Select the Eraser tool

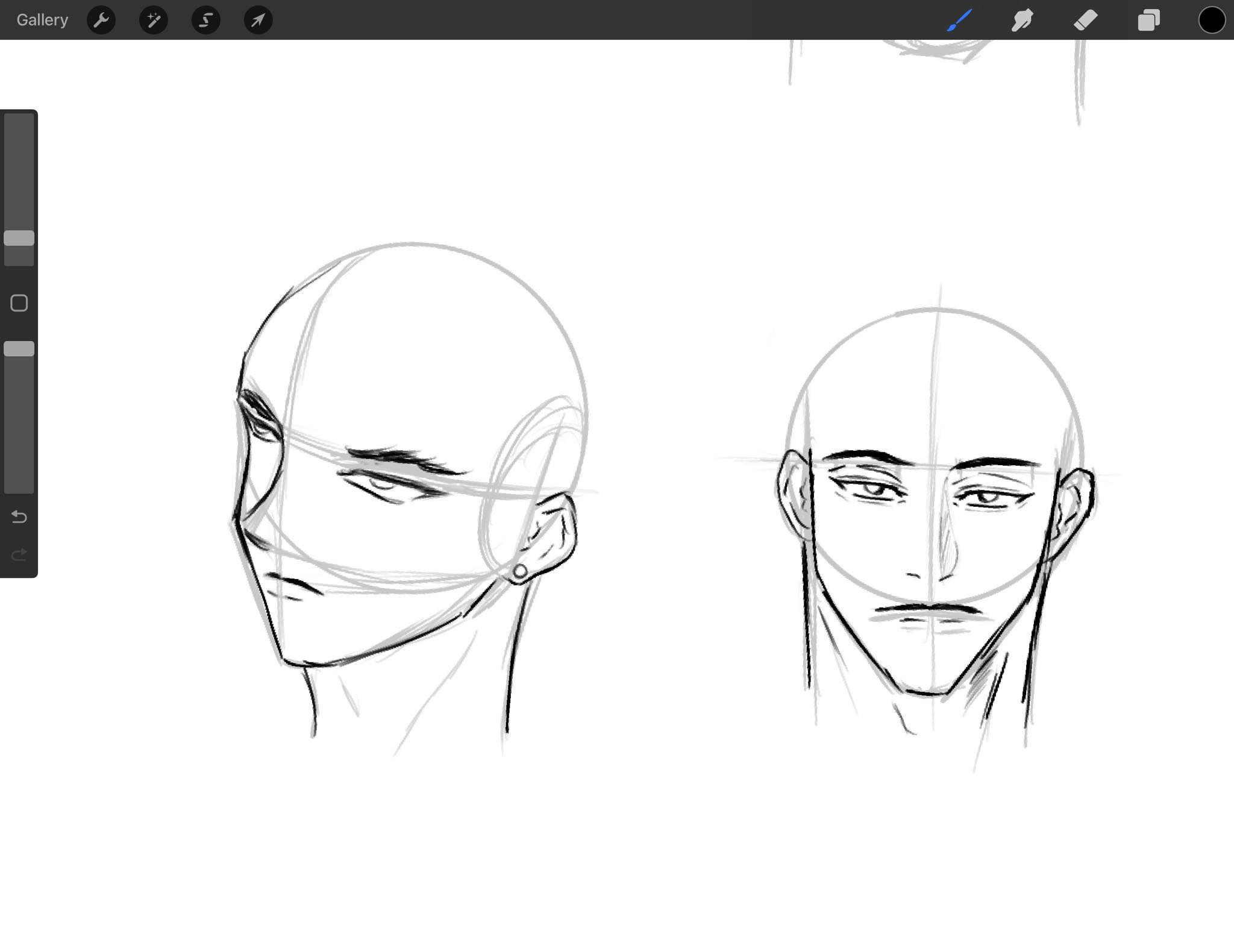(x=1086, y=20)
